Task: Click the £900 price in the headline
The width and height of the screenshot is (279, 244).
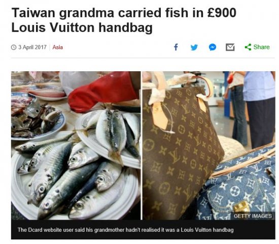Action: (x=222, y=13)
